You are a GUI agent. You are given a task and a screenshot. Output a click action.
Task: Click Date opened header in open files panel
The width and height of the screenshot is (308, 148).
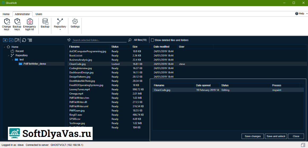[207, 85]
